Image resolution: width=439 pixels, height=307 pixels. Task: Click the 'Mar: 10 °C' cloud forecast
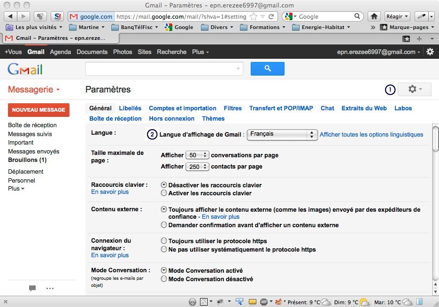pos(407,302)
